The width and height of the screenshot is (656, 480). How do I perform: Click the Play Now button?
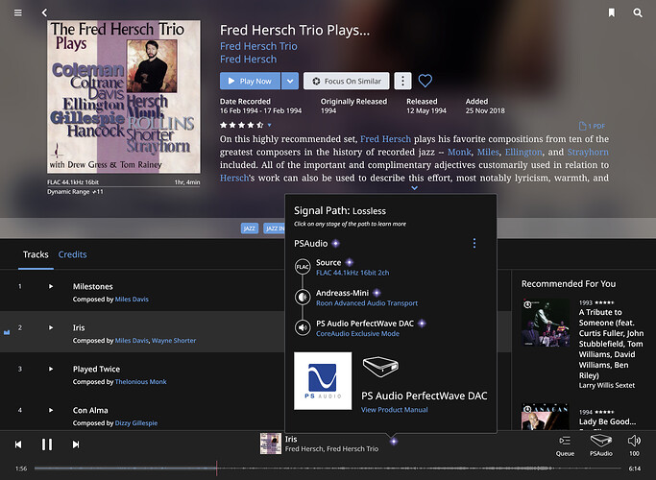pyautogui.click(x=250, y=81)
